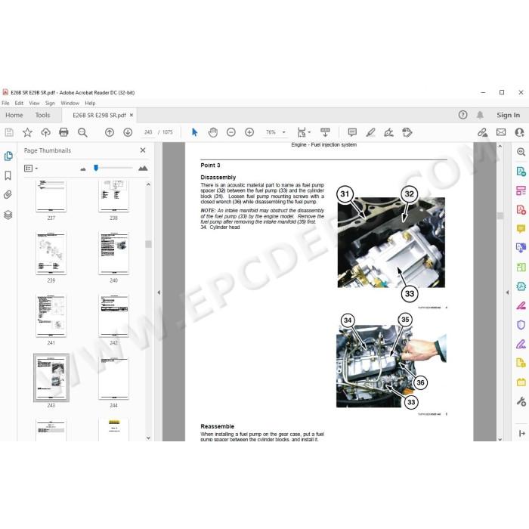
Task: Go to next page arrow
Action: click(128, 132)
